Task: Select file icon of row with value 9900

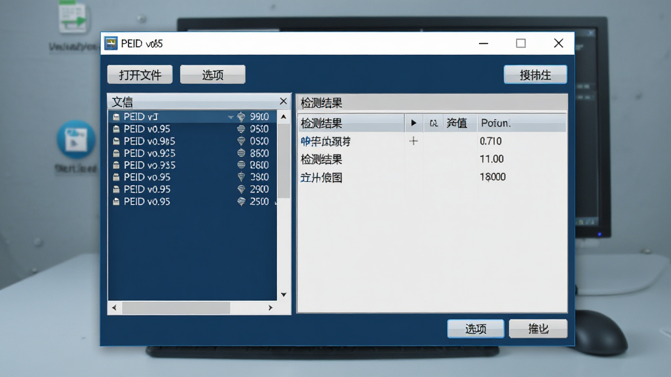Action: (x=116, y=117)
